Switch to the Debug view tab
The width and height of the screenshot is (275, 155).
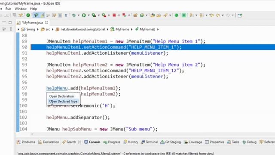249,142
